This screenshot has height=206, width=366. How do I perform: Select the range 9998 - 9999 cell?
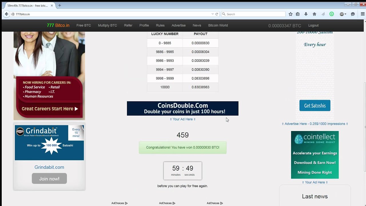[x=165, y=78]
